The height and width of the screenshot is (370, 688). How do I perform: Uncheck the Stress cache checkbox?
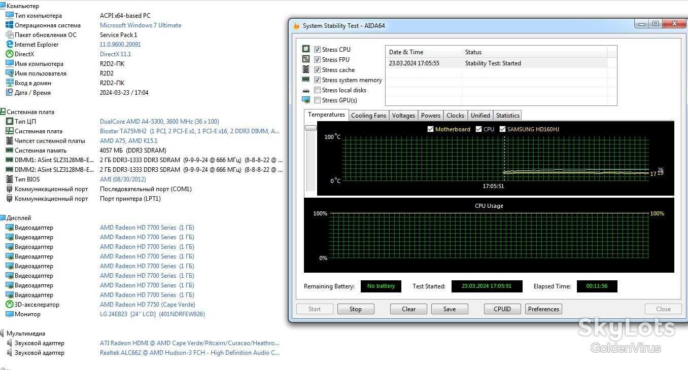click(317, 70)
